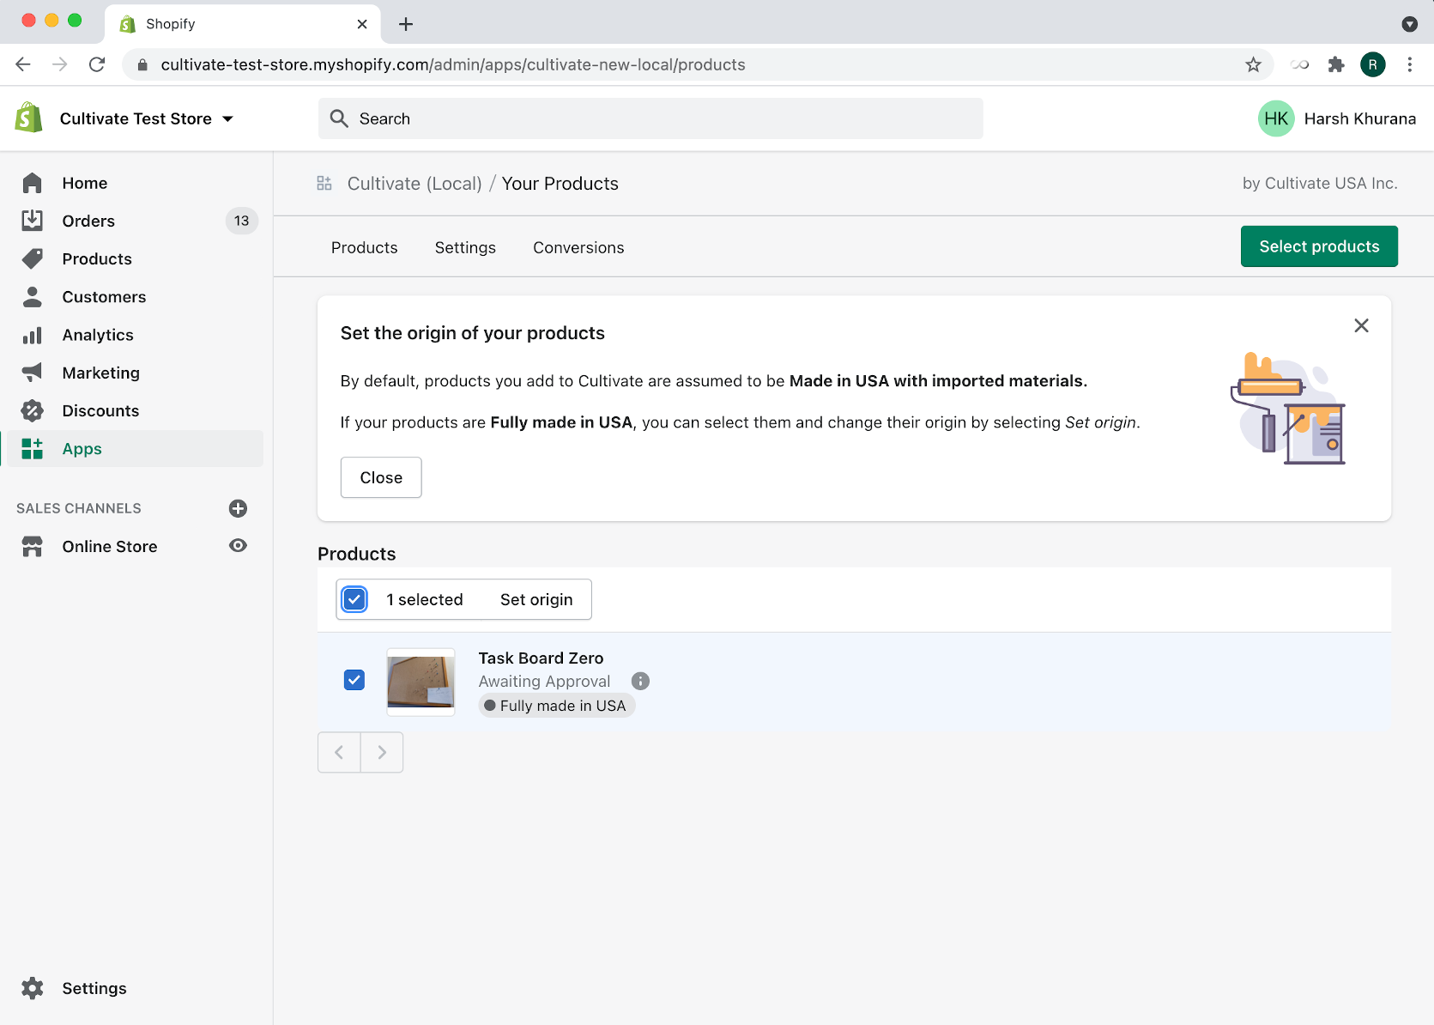The image size is (1434, 1025).
Task: Click the Online Store storefront icon
Action: pos(33,546)
